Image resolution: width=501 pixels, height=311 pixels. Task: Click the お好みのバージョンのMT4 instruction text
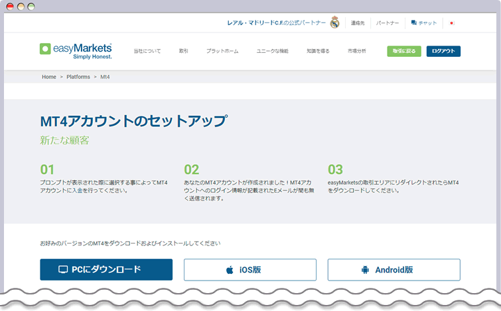[x=130, y=244]
